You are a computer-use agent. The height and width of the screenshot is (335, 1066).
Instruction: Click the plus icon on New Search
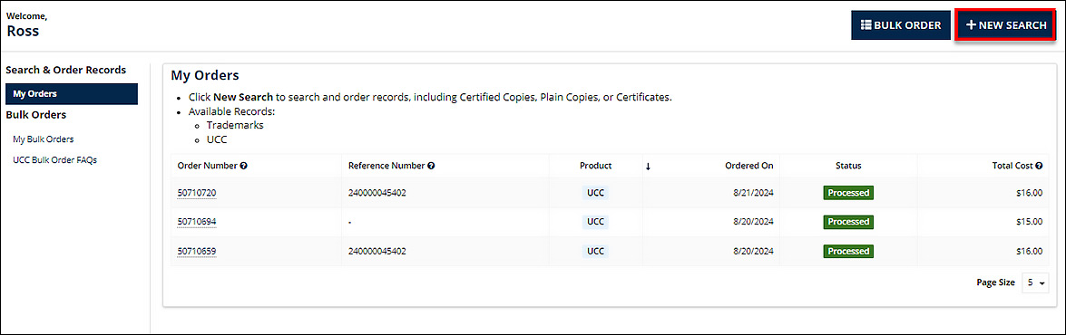click(x=971, y=25)
